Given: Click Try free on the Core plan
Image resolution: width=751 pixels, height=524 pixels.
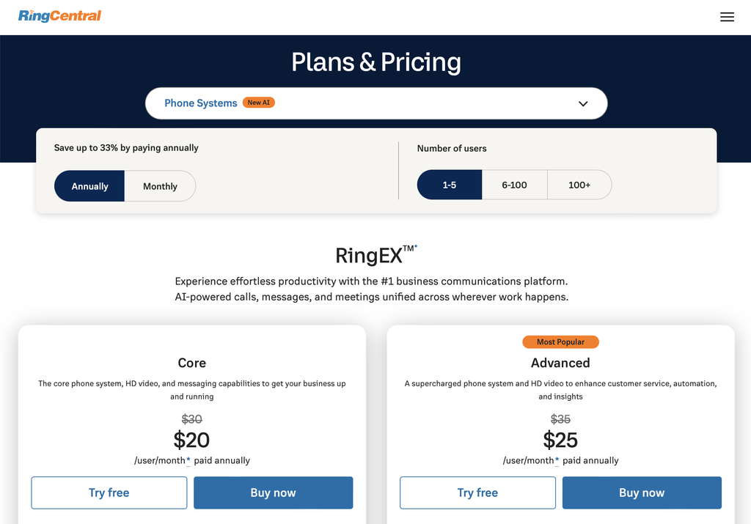Looking at the screenshot, I should pyautogui.click(x=109, y=492).
